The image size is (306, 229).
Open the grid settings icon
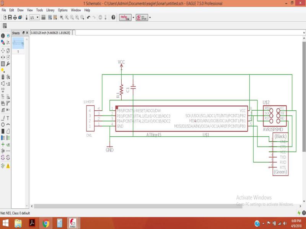tap(5, 26)
